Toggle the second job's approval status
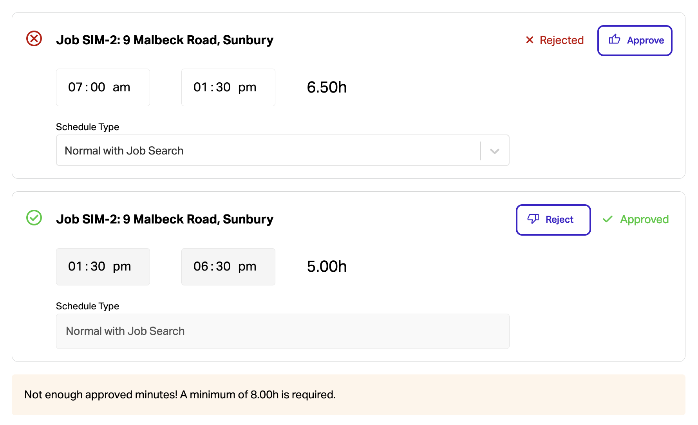This screenshot has height=425, width=698. pyautogui.click(x=553, y=220)
